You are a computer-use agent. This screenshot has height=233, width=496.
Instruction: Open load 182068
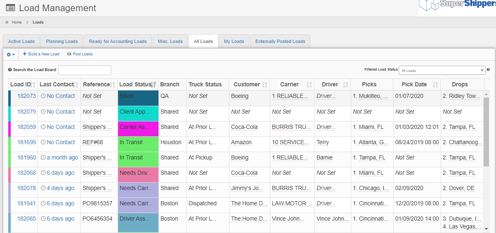(x=26, y=173)
